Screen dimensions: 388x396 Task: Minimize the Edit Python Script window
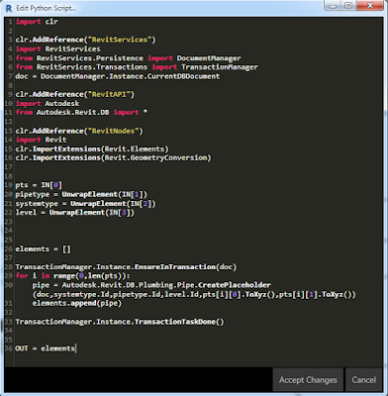(x=334, y=6)
